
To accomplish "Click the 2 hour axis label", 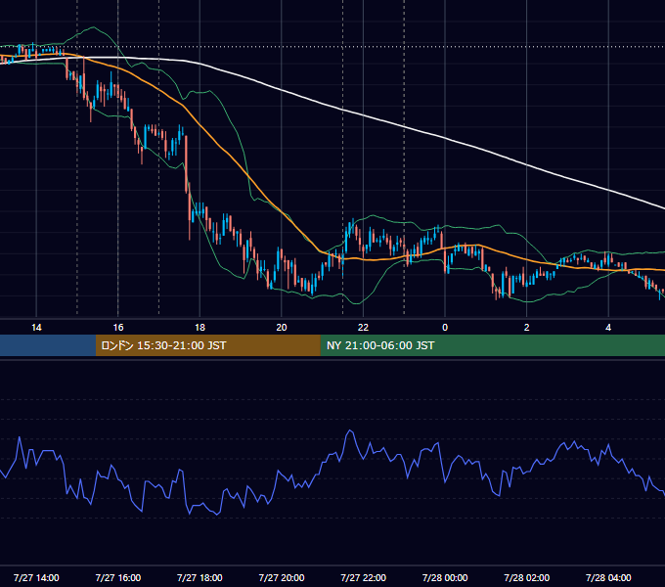I will 527,328.
